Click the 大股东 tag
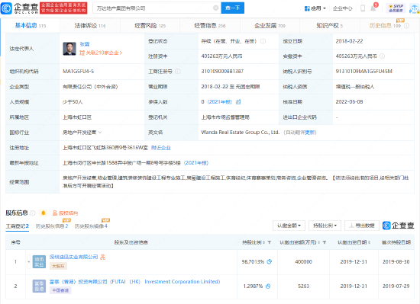Image resolution: width=420 pixels, height=304 pixels. (x=58, y=266)
